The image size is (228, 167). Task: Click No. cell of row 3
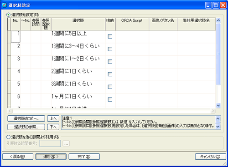16,62
